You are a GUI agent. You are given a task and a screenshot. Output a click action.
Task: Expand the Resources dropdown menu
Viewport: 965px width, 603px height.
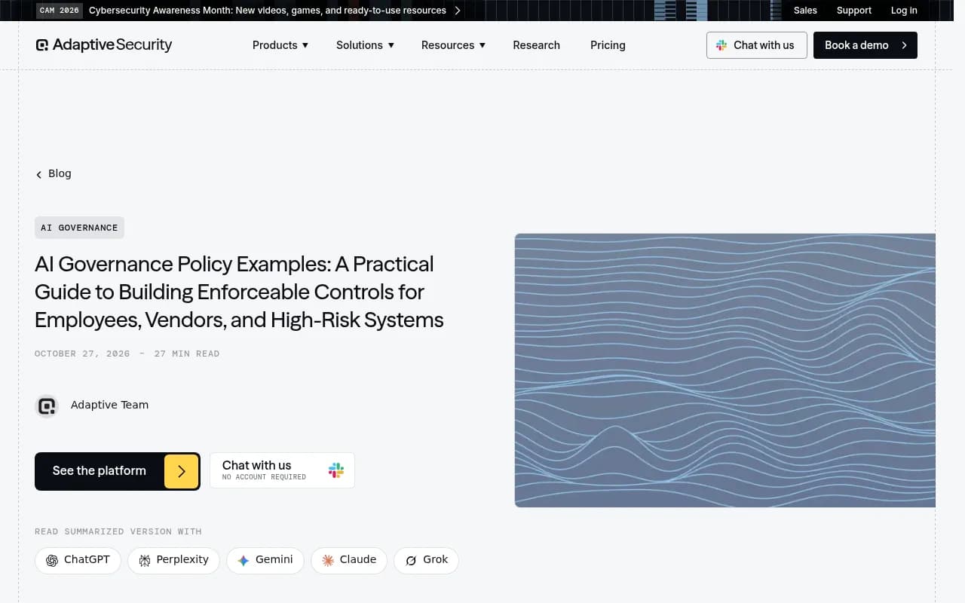pos(453,45)
